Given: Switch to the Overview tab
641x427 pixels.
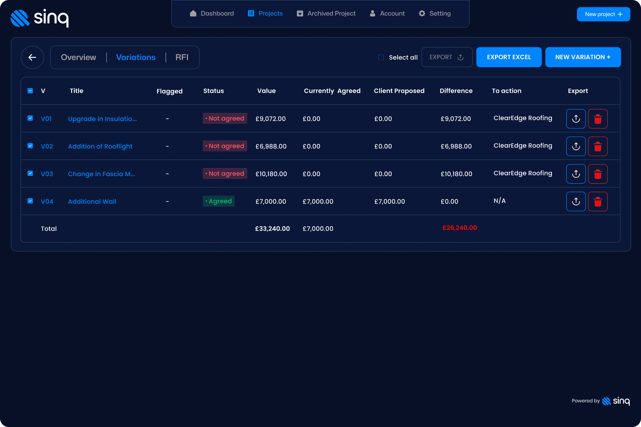Looking at the screenshot, I should pos(78,57).
